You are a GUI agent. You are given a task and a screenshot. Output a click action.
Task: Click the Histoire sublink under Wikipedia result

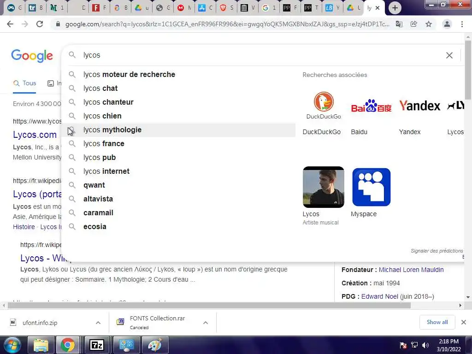pos(24,227)
